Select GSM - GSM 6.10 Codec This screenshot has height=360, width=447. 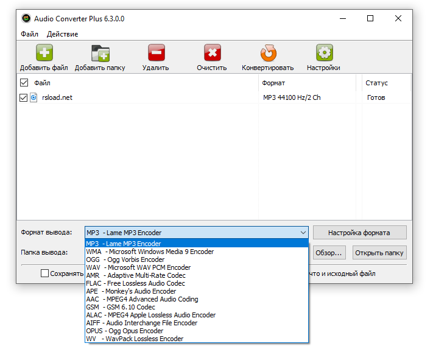(197, 307)
